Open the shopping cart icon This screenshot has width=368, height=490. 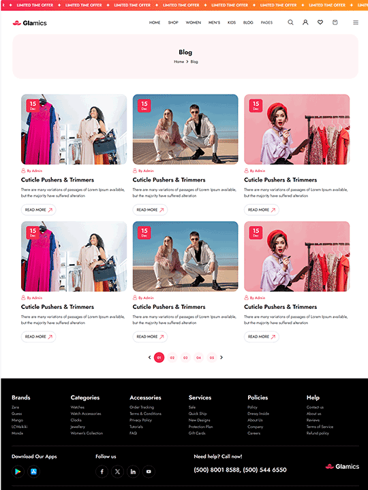coord(335,22)
